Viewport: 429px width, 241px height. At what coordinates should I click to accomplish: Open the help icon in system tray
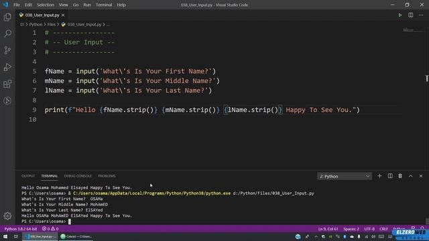tap(298, 236)
